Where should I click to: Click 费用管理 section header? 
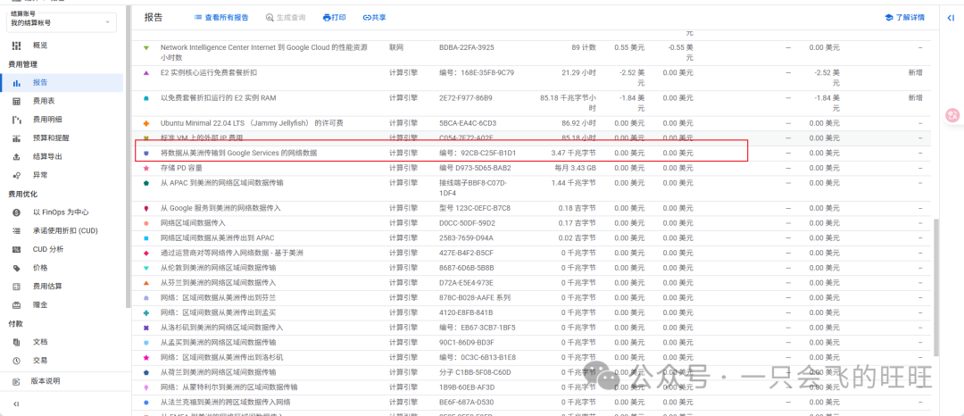click(22, 64)
